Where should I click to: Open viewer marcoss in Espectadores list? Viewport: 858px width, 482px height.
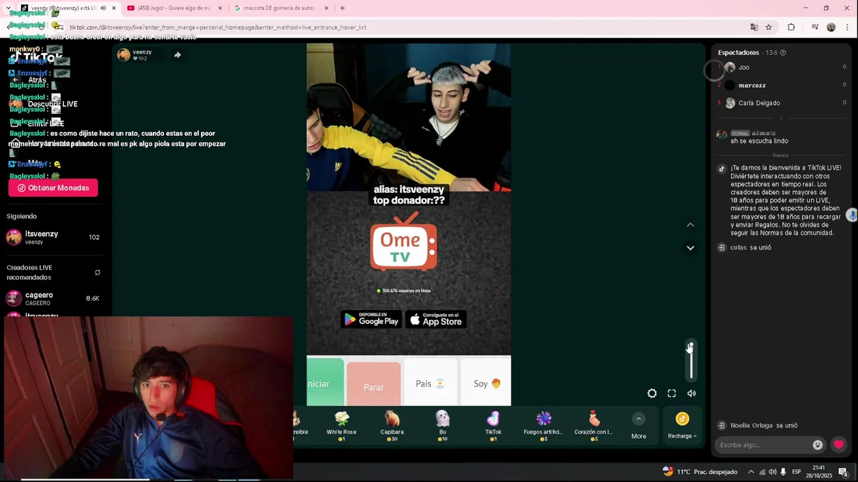[x=782, y=85]
